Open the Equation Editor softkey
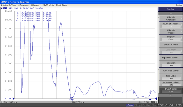The width and height of the screenshot is (183, 107). 171,57
